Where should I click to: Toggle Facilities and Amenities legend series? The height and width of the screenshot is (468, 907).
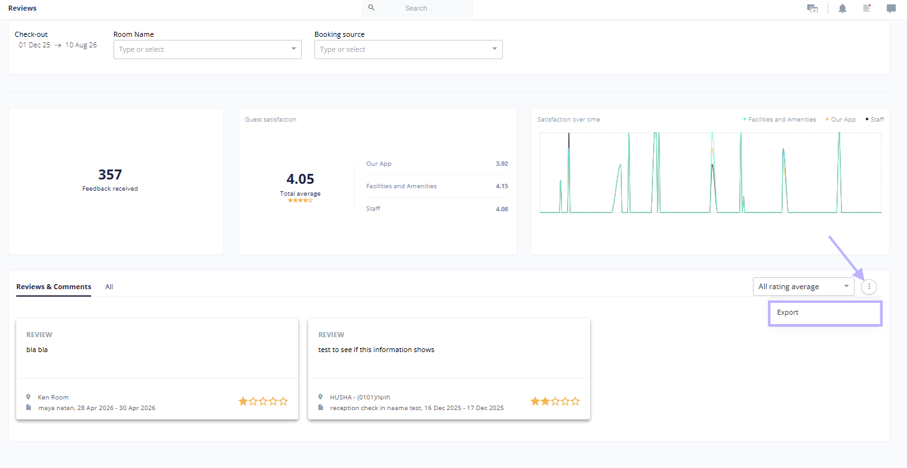click(x=780, y=119)
